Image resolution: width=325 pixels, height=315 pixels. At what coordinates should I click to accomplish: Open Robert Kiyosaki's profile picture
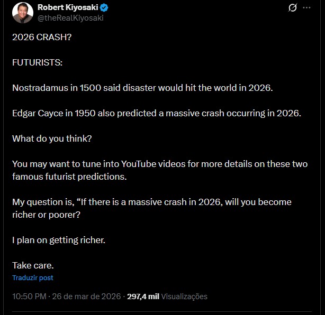click(x=22, y=12)
